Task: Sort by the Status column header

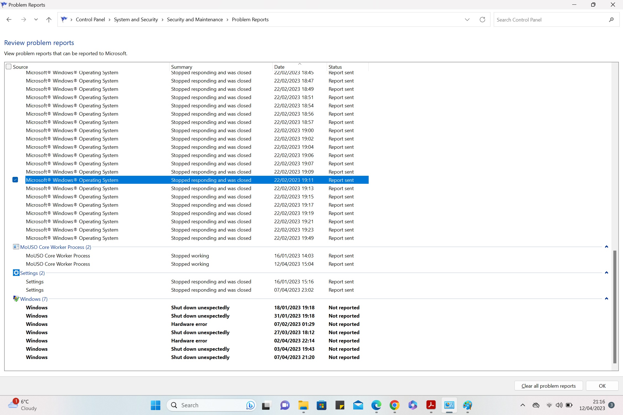Action: 348,67
